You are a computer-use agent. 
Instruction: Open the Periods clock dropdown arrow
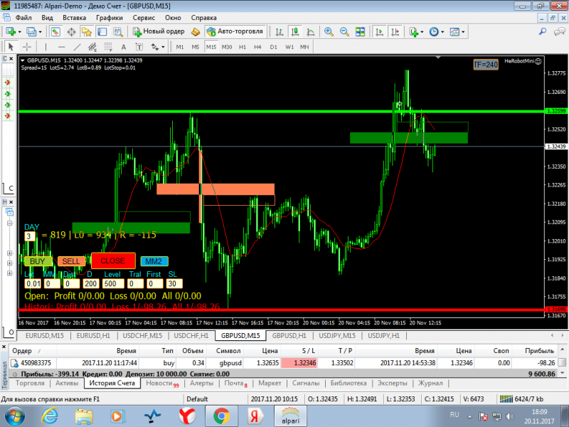[442, 32]
